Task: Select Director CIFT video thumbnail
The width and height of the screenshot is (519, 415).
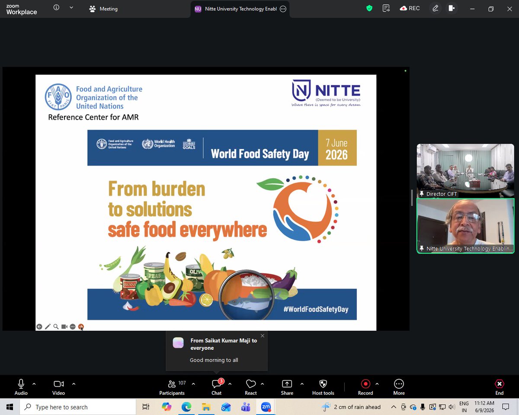Action: 465,171
